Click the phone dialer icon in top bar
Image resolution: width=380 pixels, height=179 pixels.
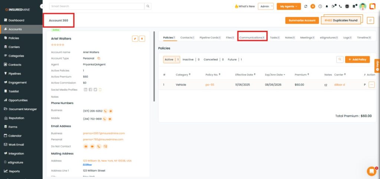point(340,6)
